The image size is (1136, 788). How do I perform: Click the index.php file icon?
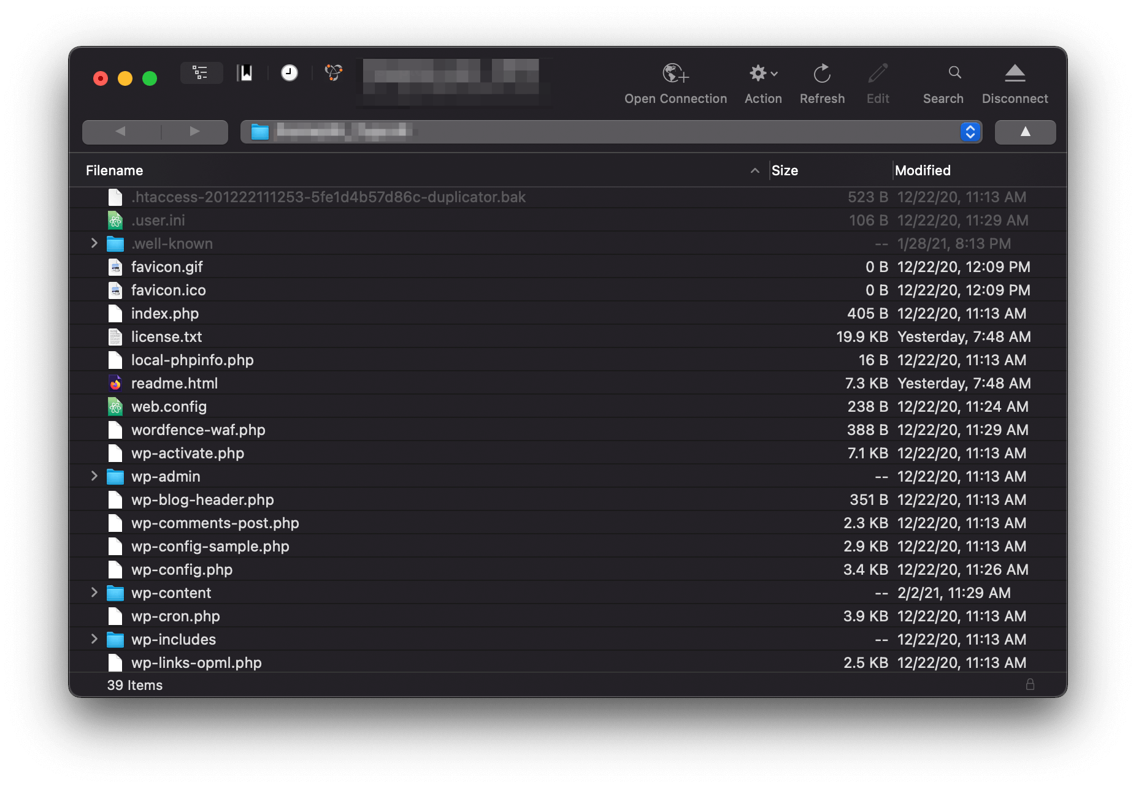point(115,313)
